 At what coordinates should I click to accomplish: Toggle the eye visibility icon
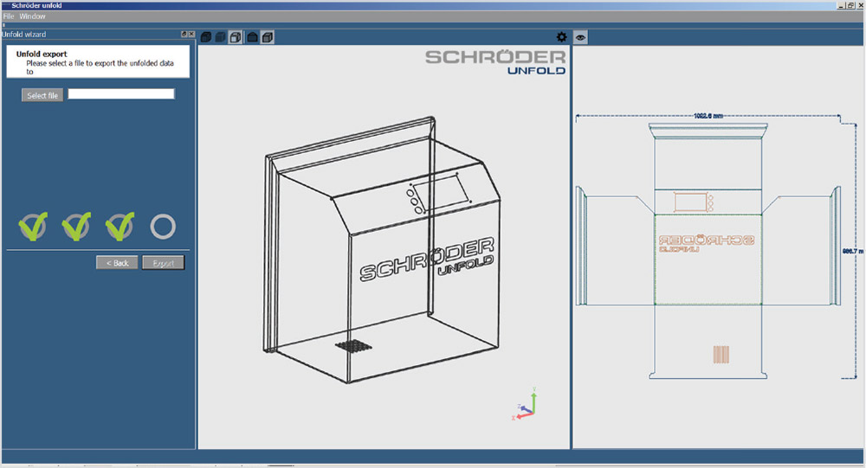point(580,37)
